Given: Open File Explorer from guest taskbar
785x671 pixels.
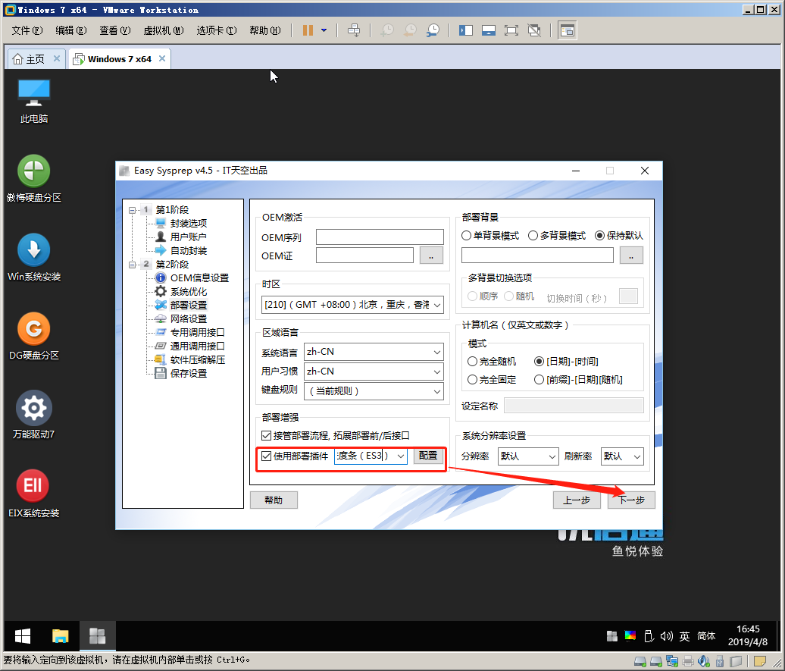Looking at the screenshot, I should tap(60, 636).
